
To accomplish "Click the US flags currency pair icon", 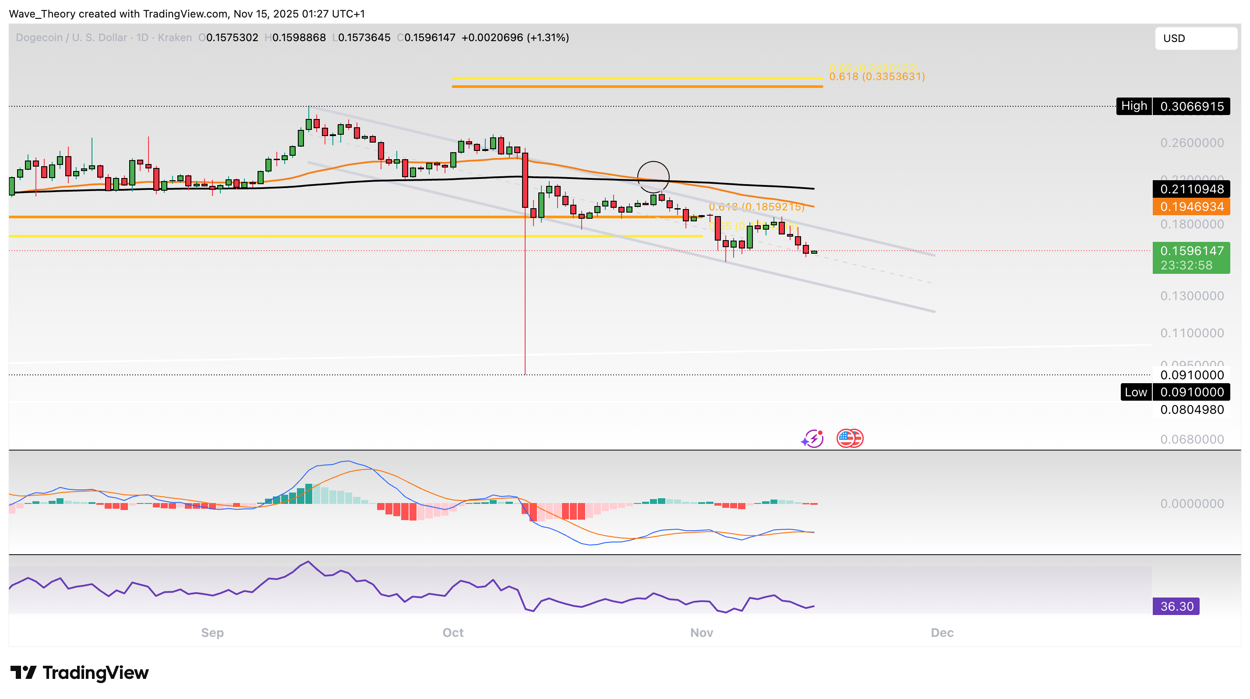I will (850, 438).
